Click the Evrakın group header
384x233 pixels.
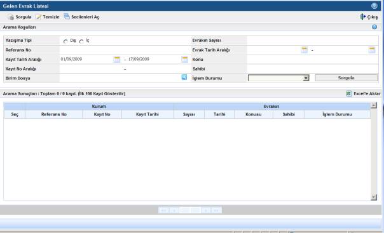point(271,107)
